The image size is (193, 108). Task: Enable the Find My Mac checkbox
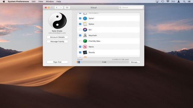80,41
